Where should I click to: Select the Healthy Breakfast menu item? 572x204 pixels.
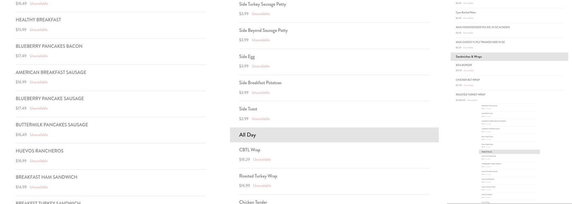tap(38, 20)
